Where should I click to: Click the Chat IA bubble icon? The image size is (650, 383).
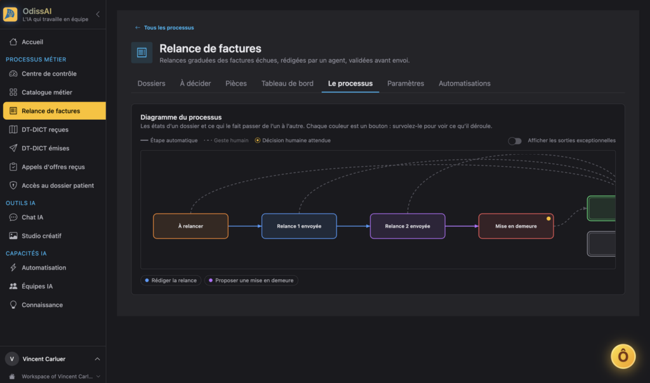[x=13, y=217]
